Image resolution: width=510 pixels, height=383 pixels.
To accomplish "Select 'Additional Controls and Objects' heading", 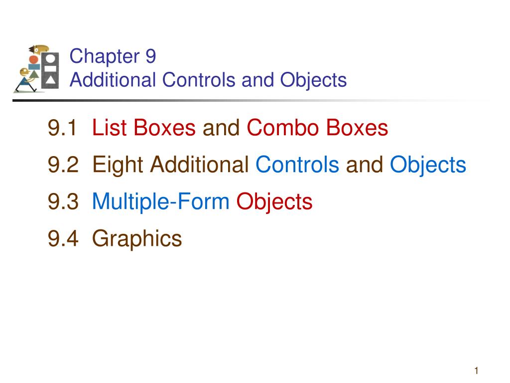I will pos(208,80).
